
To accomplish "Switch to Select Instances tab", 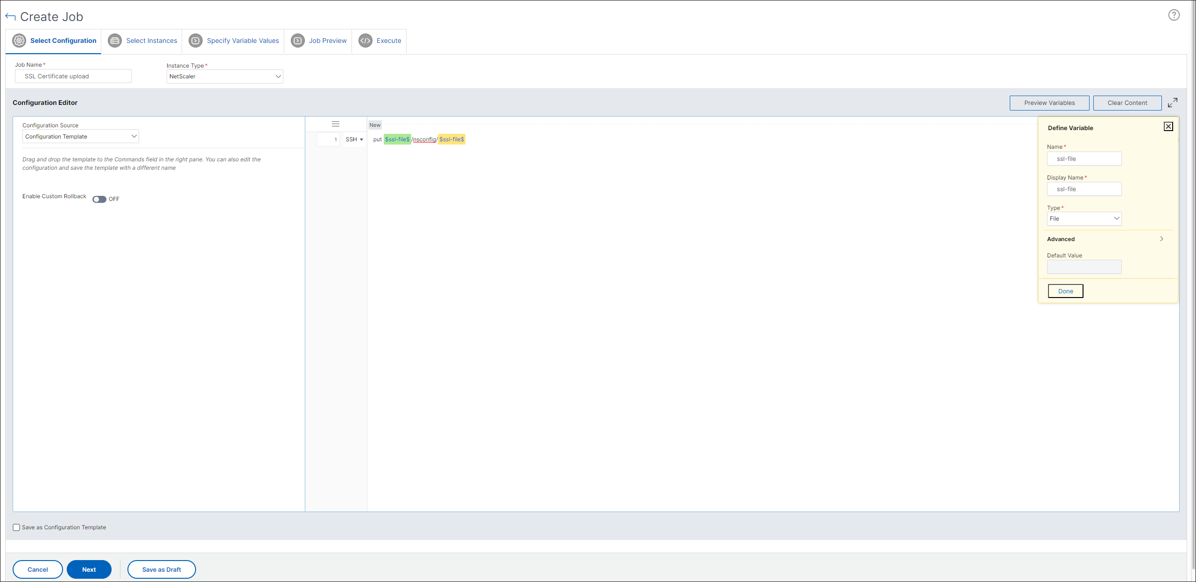I will pos(143,41).
